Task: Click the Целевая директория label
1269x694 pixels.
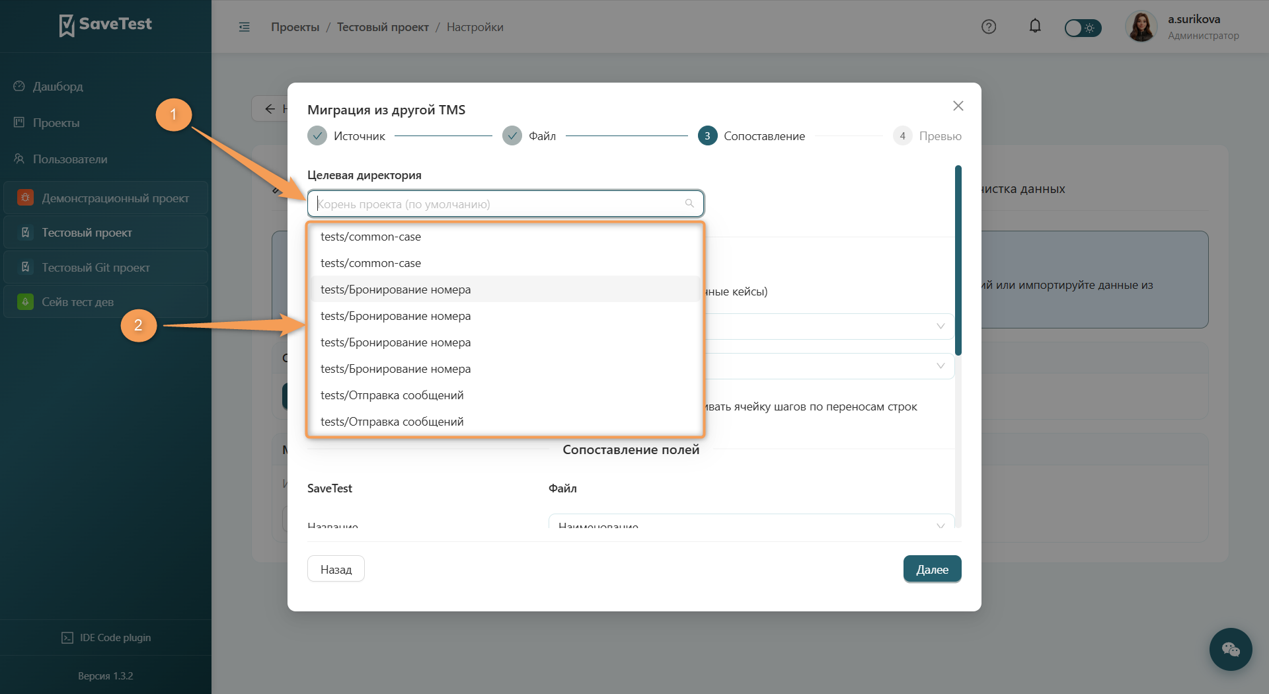Action: tap(364, 175)
